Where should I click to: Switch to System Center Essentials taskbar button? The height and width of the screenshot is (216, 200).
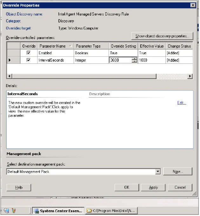click(58, 211)
